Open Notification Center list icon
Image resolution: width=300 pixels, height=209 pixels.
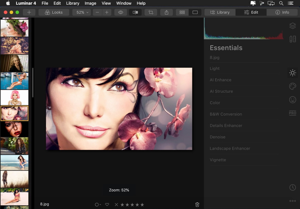[x=291, y=3]
